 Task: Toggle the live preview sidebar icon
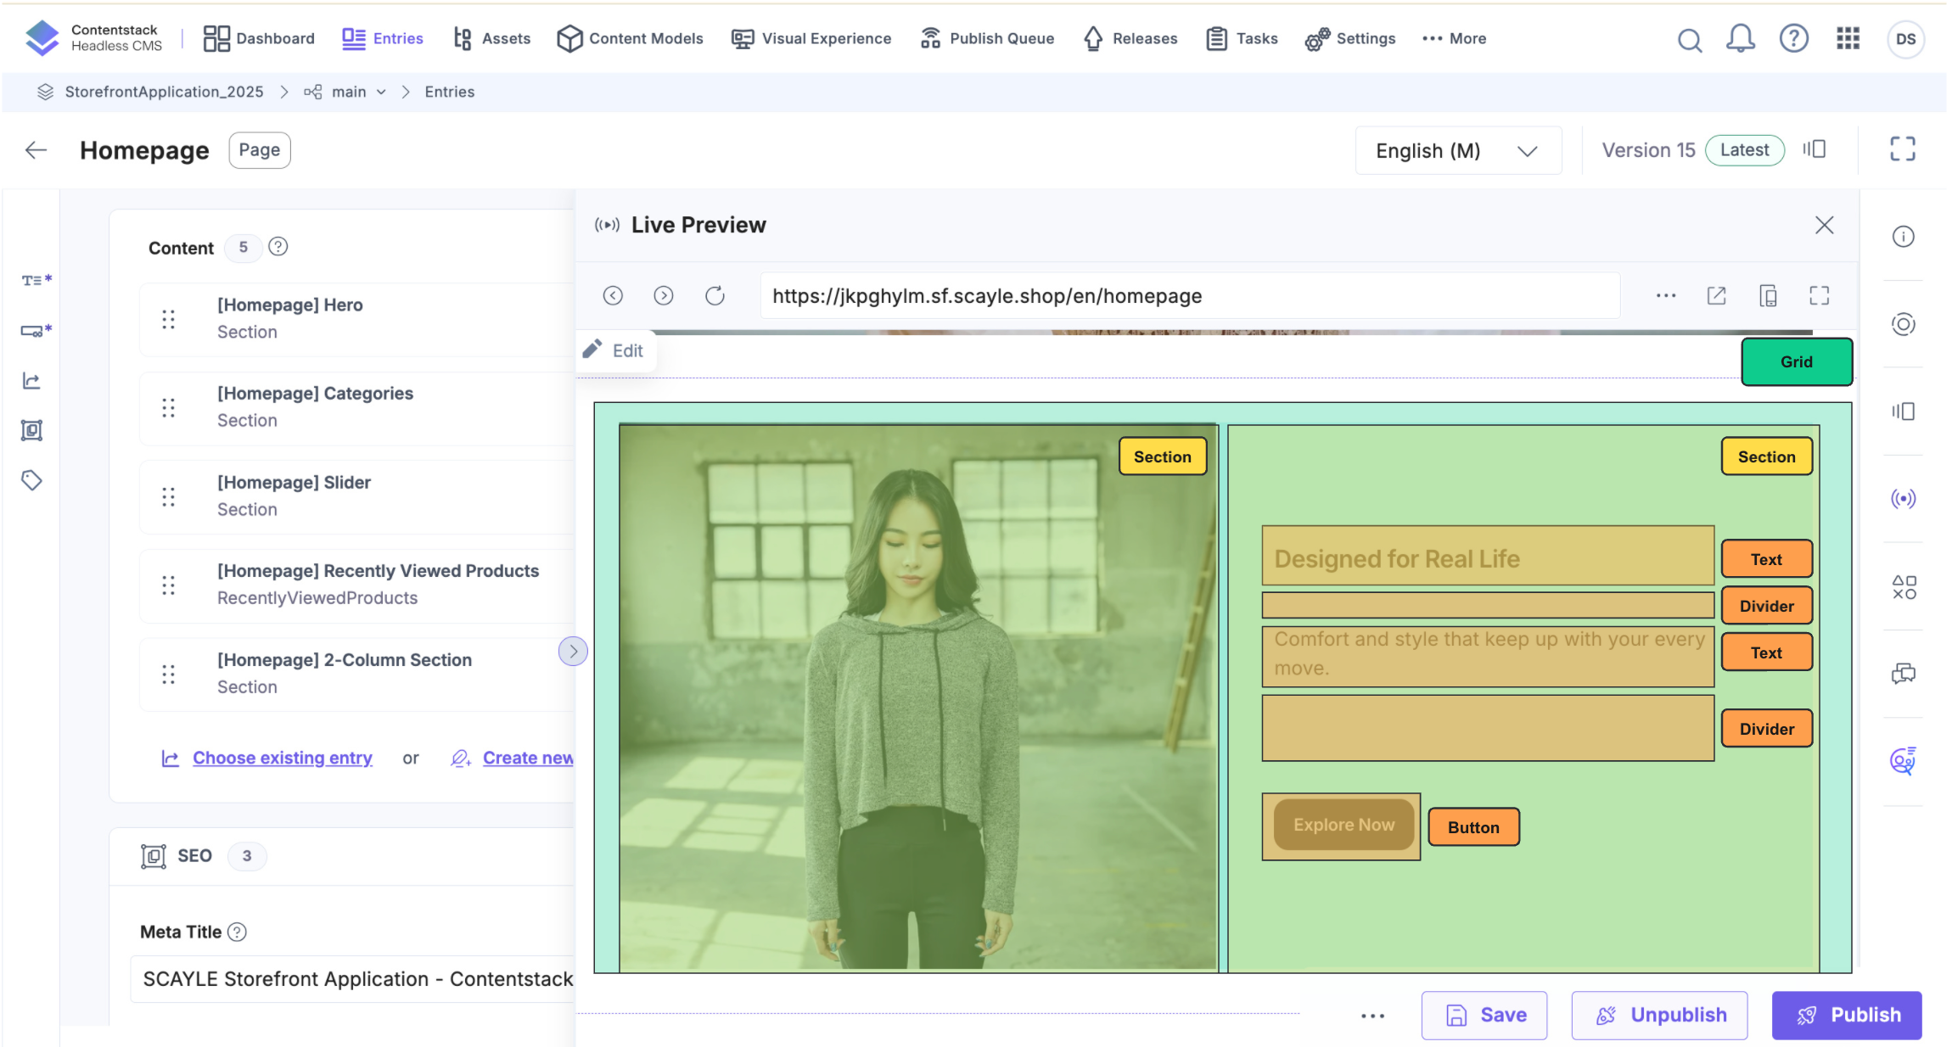(x=1903, y=498)
